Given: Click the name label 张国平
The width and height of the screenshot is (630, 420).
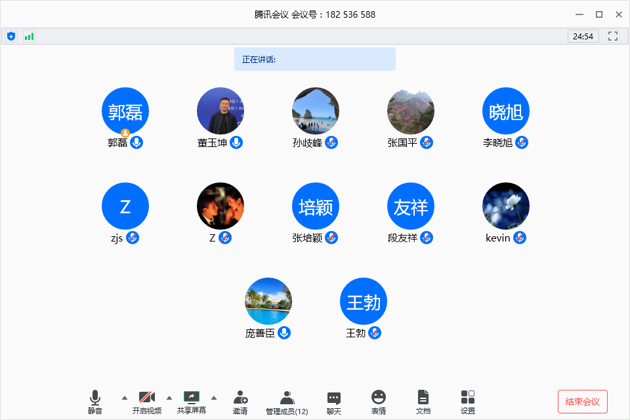Looking at the screenshot, I should pos(402,142).
